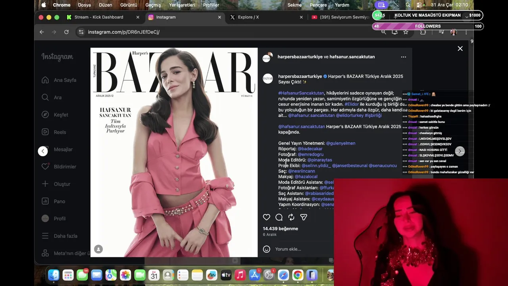Open Ara search in Instagram sidebar
Screen dimensions: 508x286
[52, 97]
